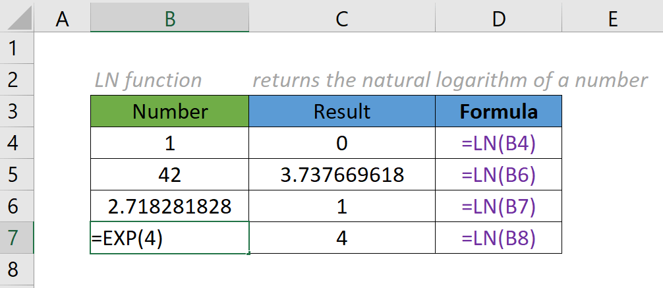
Task: Click the =LN(B8) formula cell
Action: [x=498, y=238]
